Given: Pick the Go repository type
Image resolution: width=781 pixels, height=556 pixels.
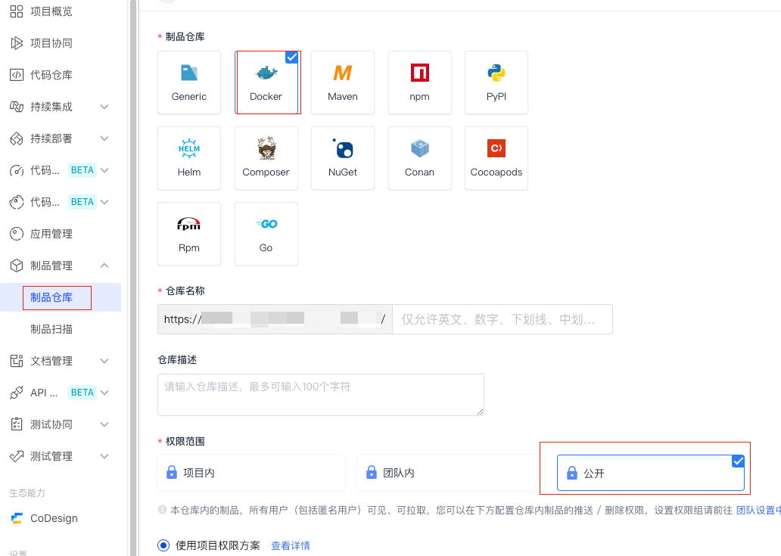Looking at the screenshot, I should pos(266,234).
